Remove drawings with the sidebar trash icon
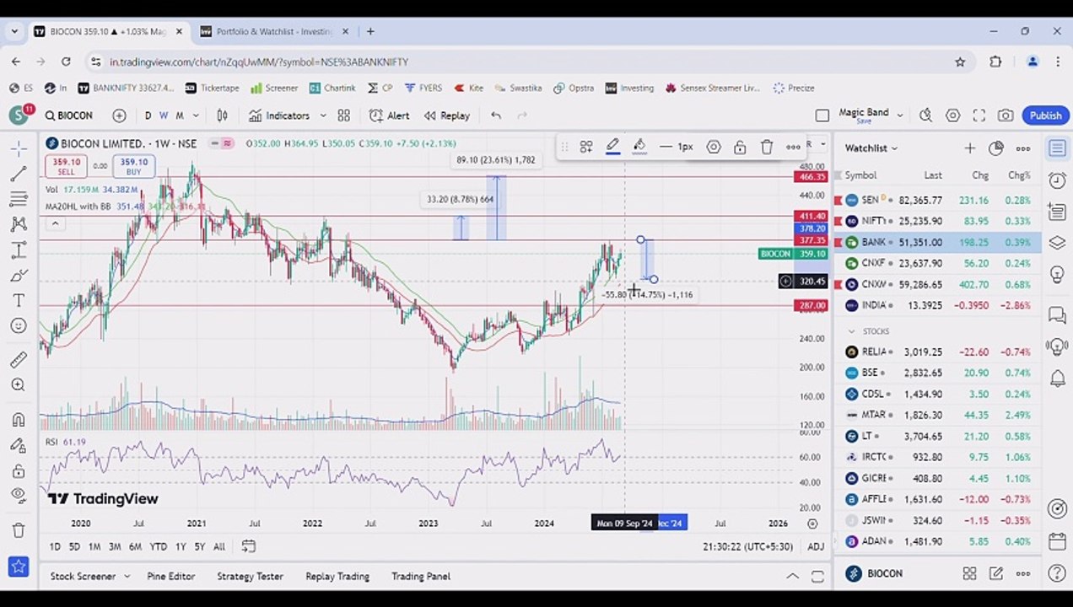Image resolution: width=1073 pixels, height=607 pixels. pos(18,530)
